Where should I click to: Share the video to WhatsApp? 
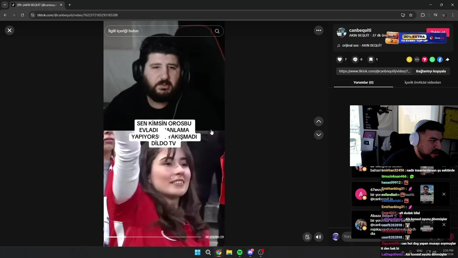coord(432,59)
